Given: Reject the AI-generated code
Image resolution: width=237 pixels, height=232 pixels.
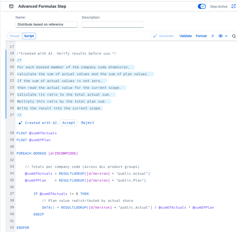Looking at the screenshot, I should click(88, 123).
